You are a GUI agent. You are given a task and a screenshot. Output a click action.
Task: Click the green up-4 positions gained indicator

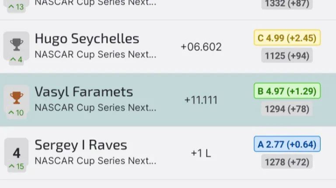(16, 59)
